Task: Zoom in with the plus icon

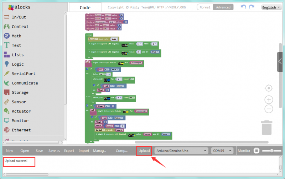Action: point(269,99)
